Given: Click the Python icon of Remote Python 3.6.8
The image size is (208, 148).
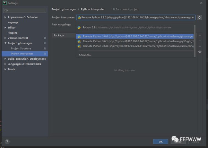Looking at the screenshot, I should click(x=79, y=46).
